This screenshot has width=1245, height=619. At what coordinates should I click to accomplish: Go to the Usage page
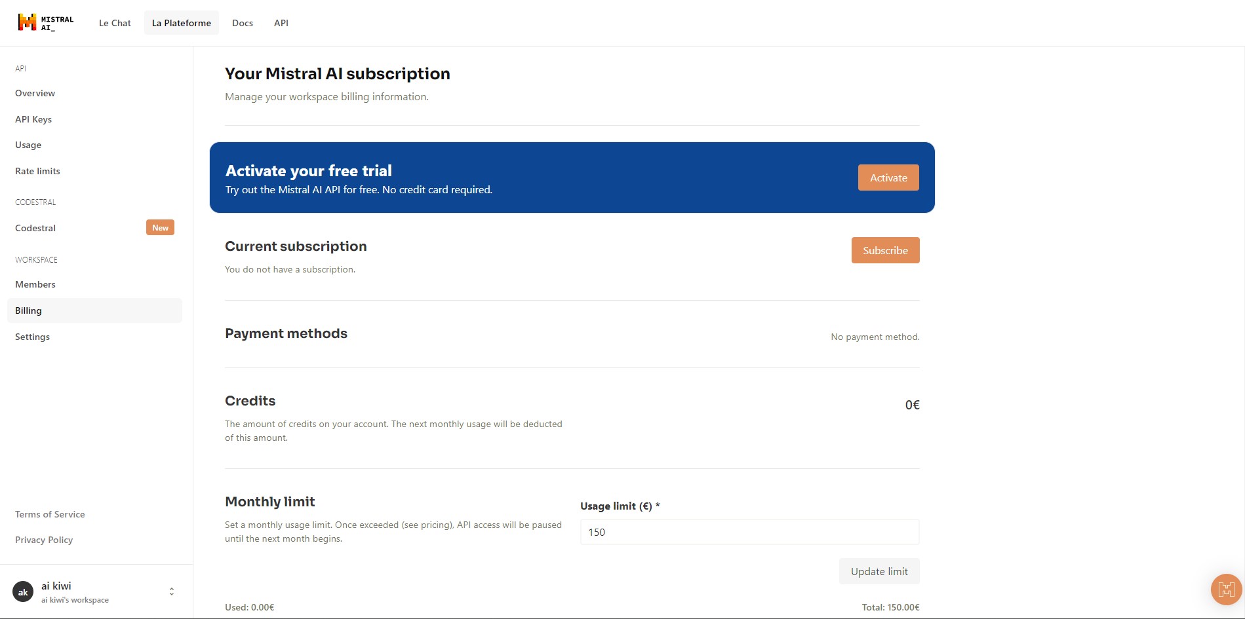click(28, 145)
